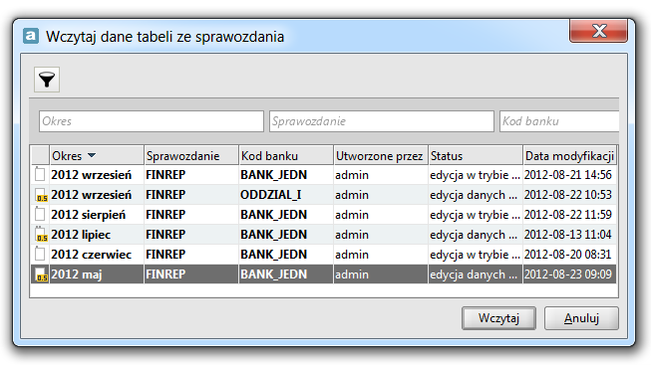
Task: Close the Wczytaj dane tabeli dialog
Action: [598, 31]
